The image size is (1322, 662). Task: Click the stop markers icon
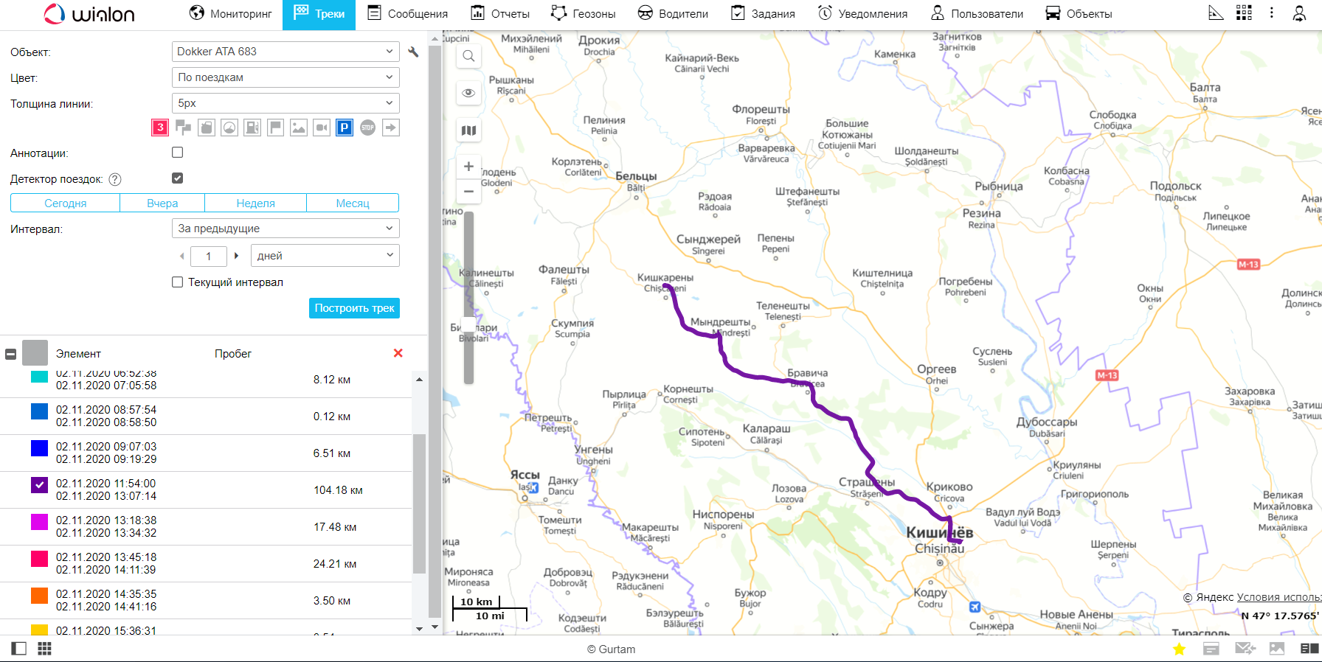[367, 128]
